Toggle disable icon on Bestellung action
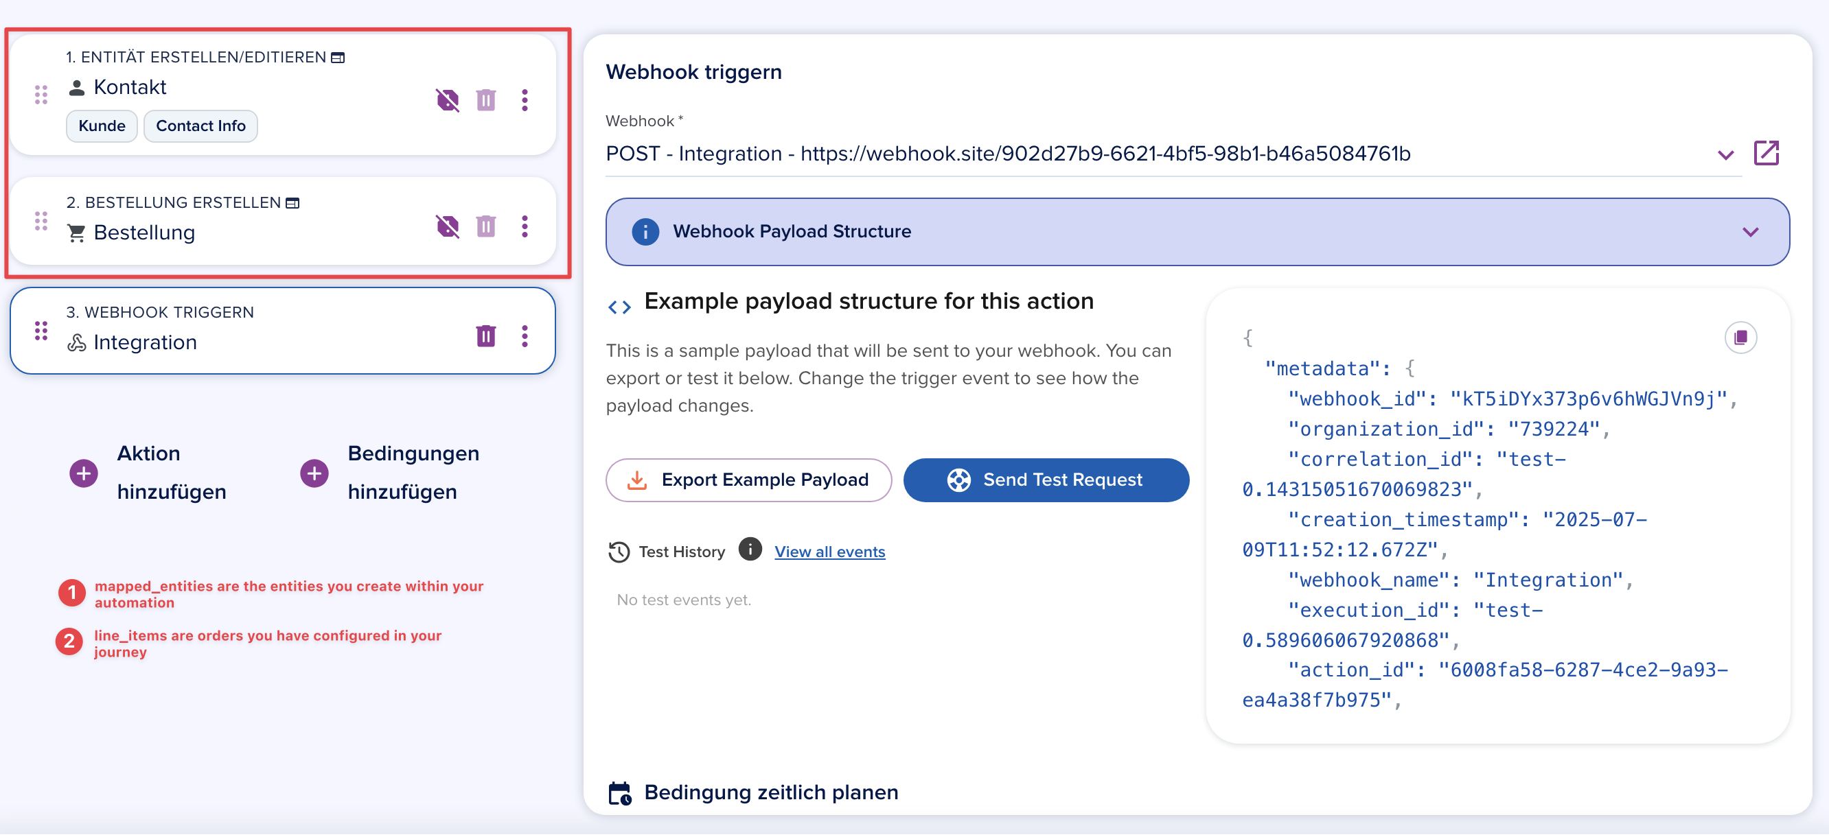This screenshot has width=1829, height=837. coord(448,227)
